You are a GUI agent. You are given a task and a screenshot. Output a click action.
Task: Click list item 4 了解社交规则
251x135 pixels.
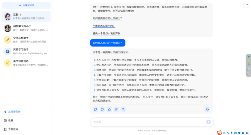pyautogui.click(x=145, y=75)
